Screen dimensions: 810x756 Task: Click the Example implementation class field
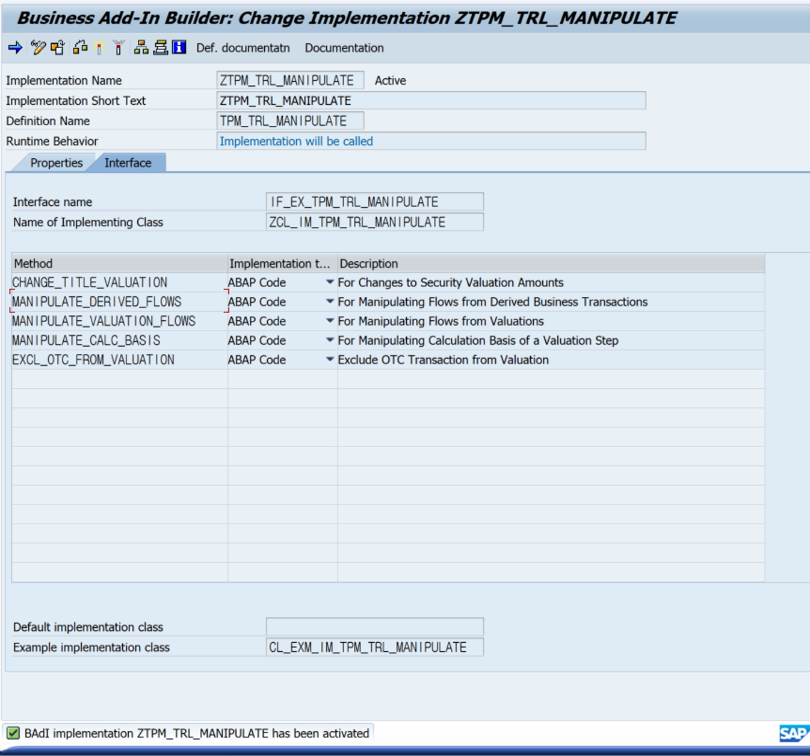point(374,647)
